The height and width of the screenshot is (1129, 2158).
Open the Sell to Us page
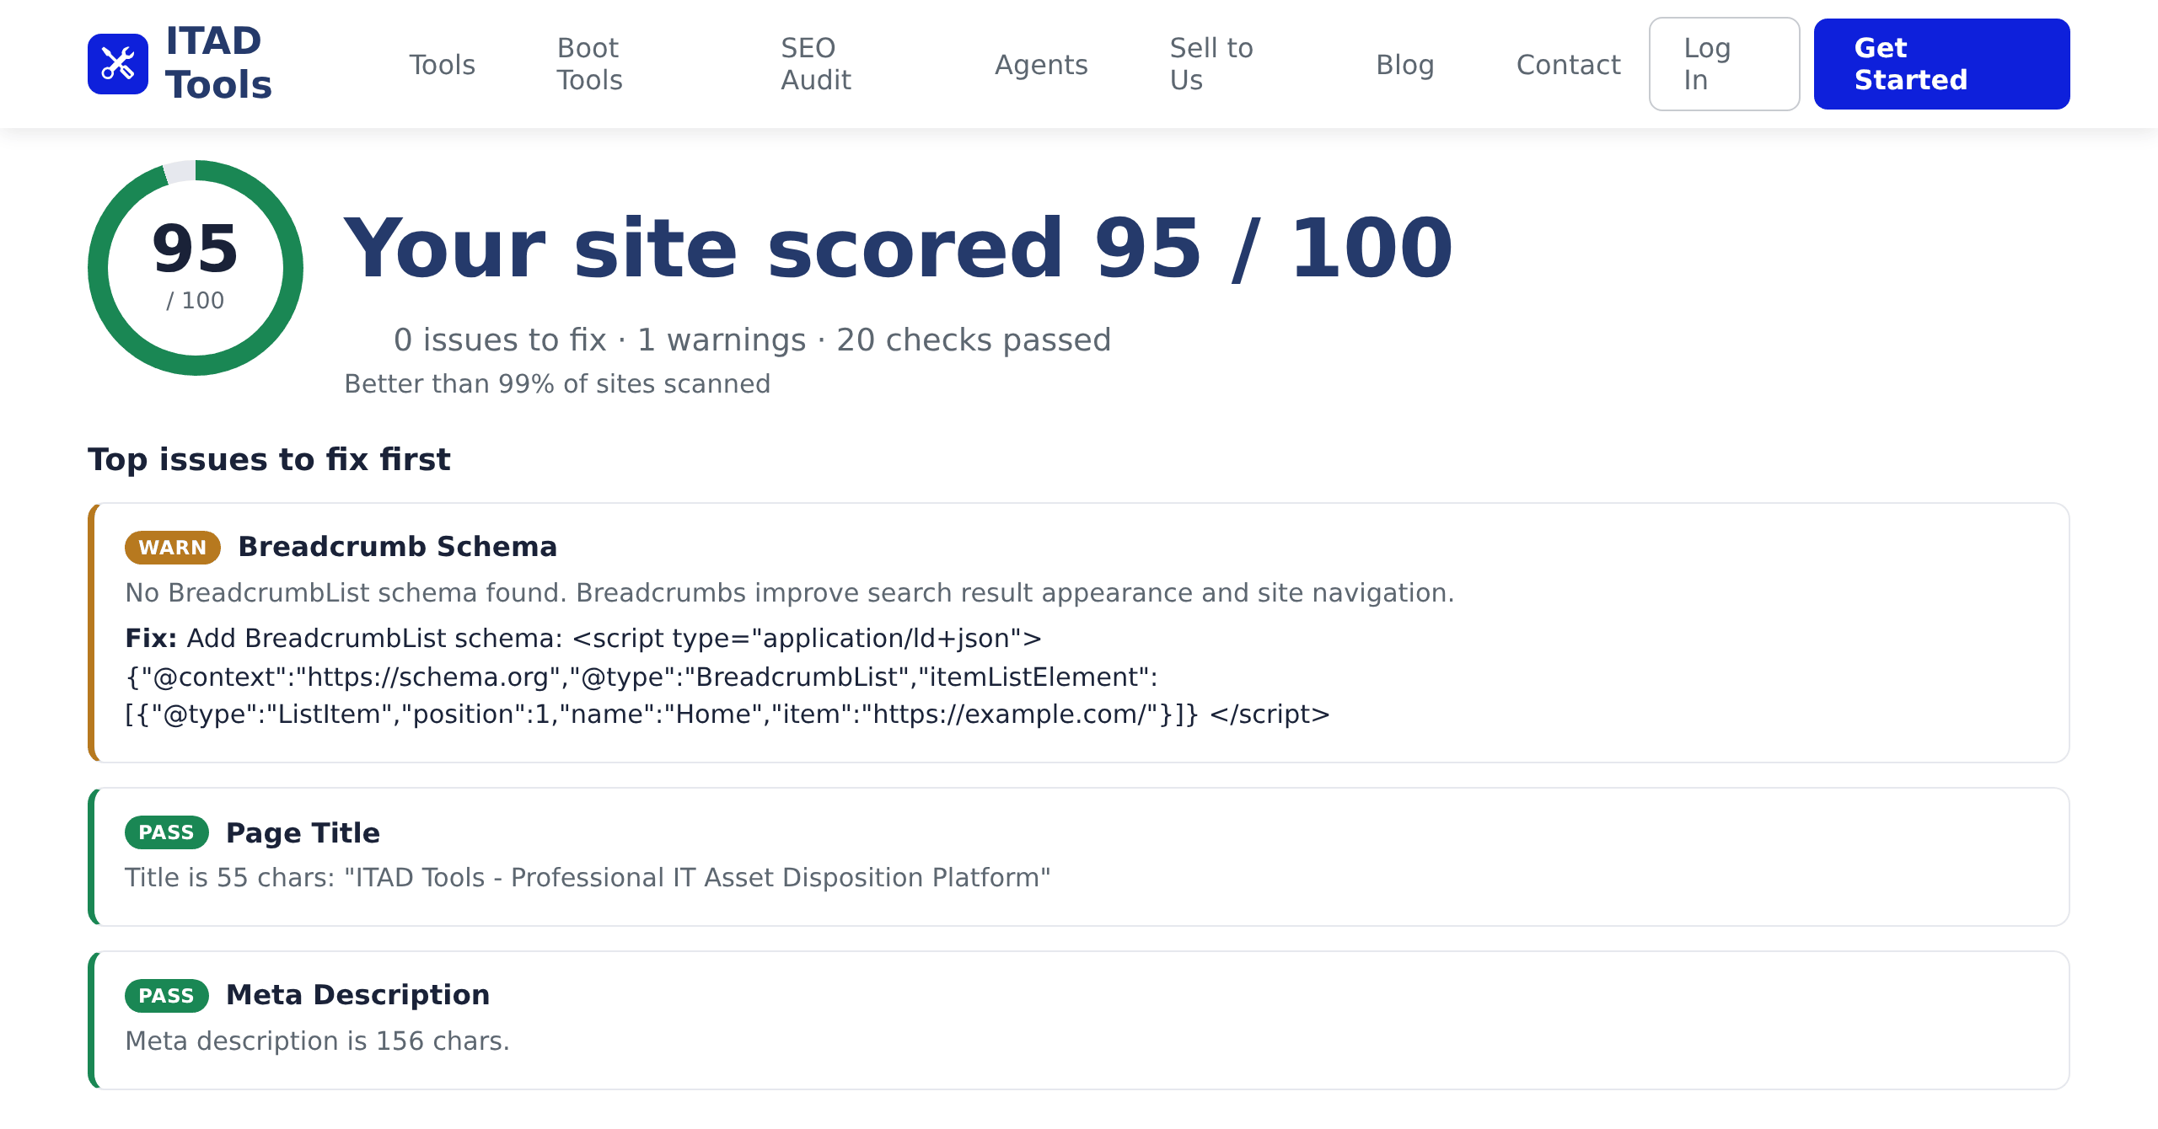pyautogui.click(x=1211, y=64)
